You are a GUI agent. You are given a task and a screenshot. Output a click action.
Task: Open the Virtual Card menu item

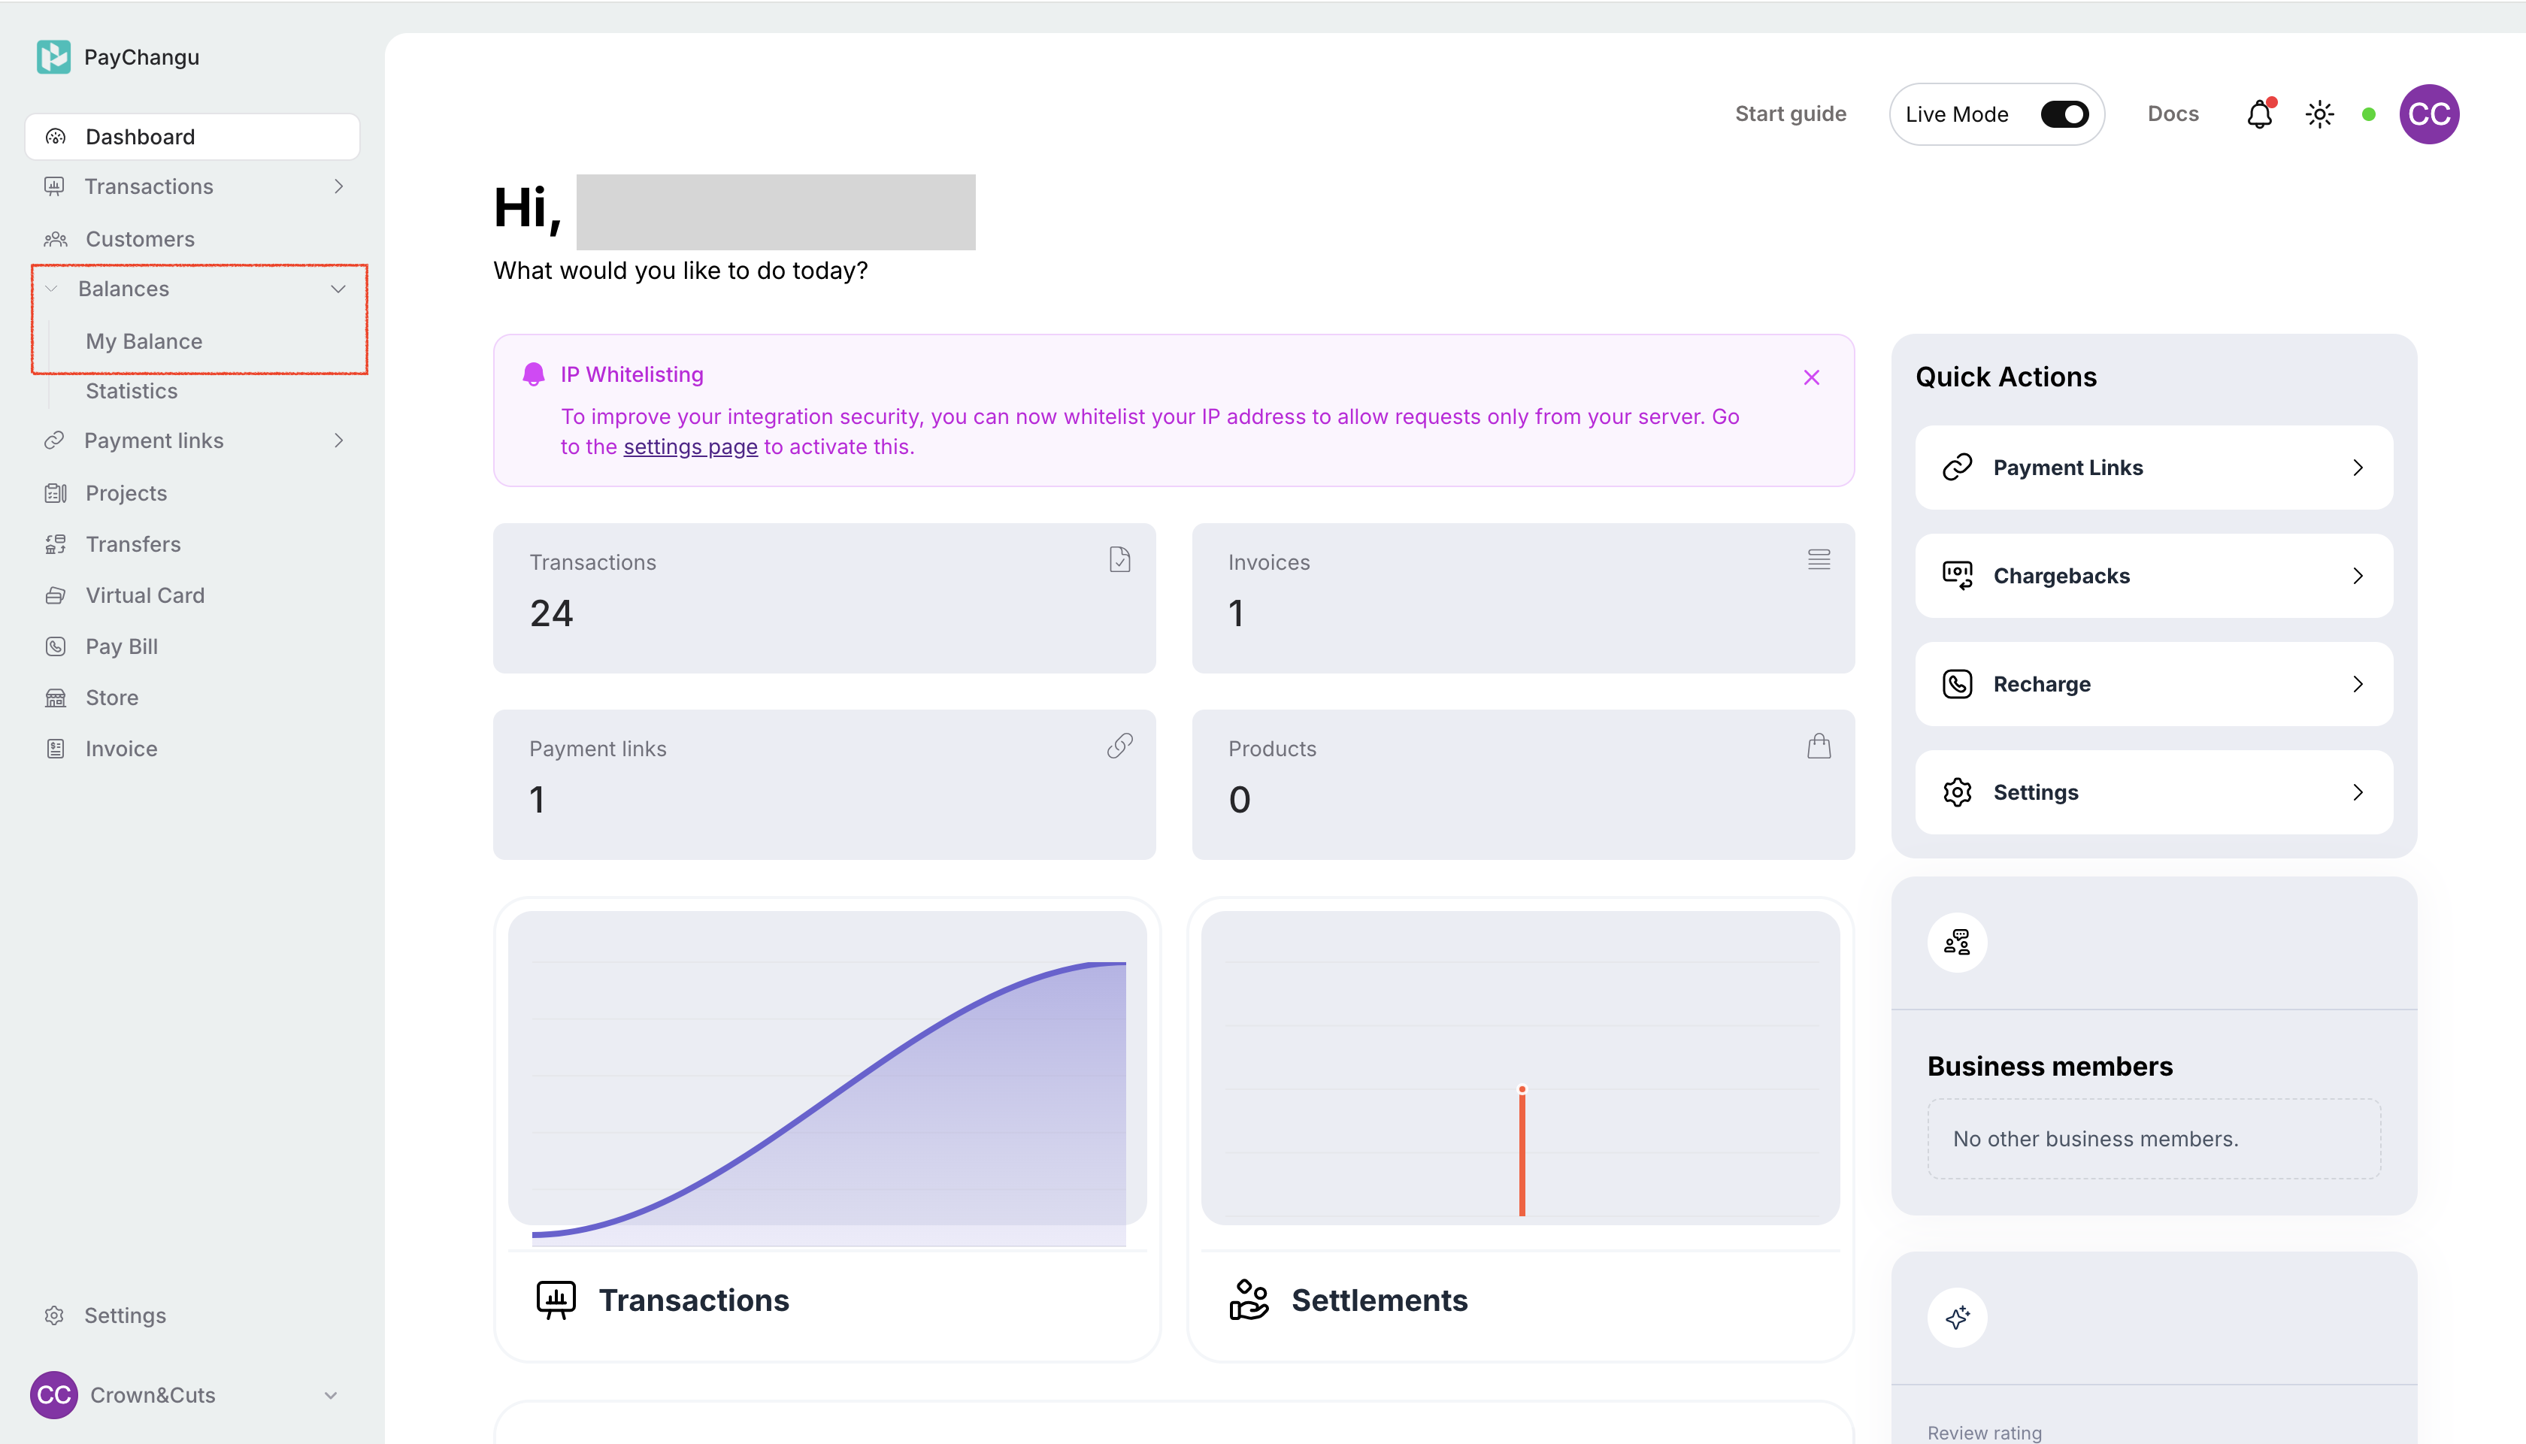145,595
